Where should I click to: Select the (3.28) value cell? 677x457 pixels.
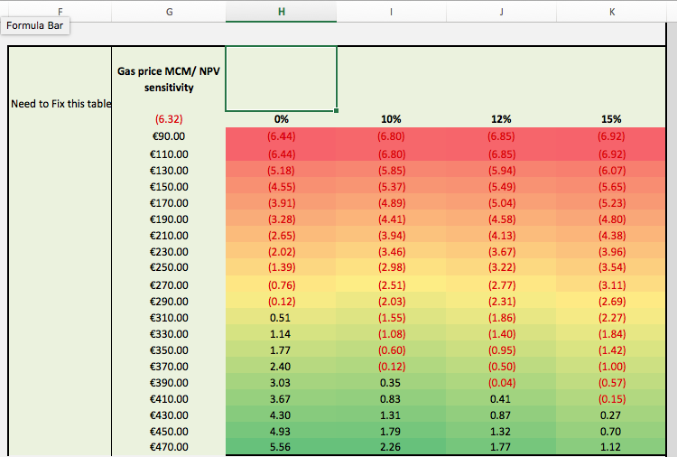(281, 219)
